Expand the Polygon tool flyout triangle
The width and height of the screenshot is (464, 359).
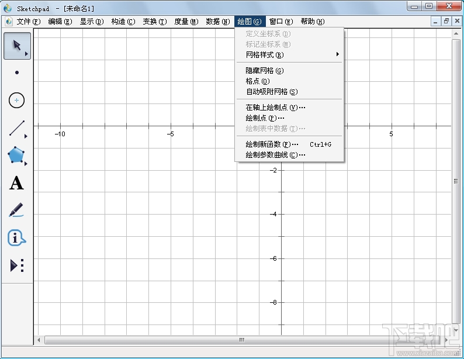[x=26, y=164]
